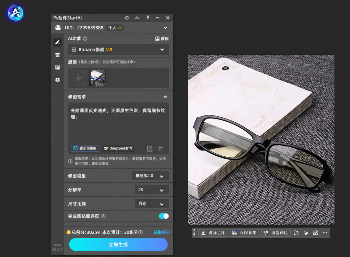Open the 分辨率 2K dropdown
The width and height of the screenshot is (350, 257).
coord(152,190)
